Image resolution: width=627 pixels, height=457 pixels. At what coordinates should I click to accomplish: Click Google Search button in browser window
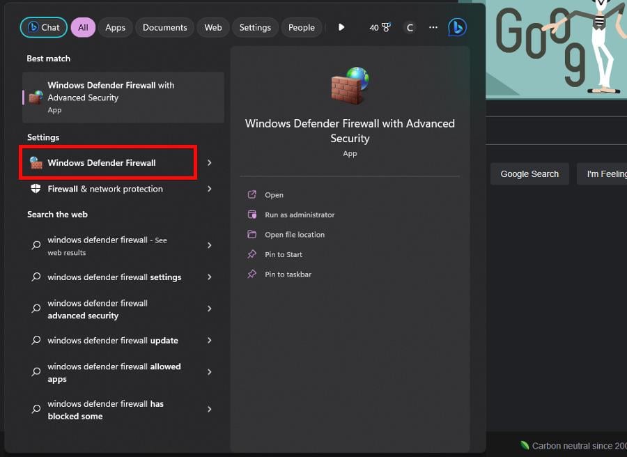click(x=529, y=174)
